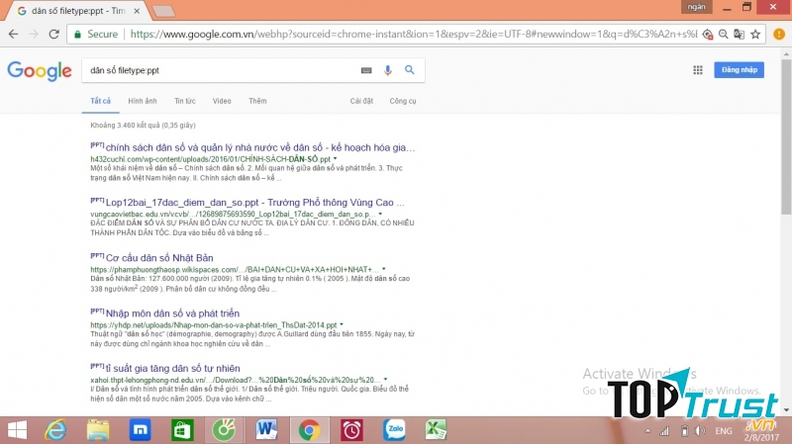The height and width of the screenshot is (444, 792).
Task: Open the Thêm menu
Action: point(257,101)
